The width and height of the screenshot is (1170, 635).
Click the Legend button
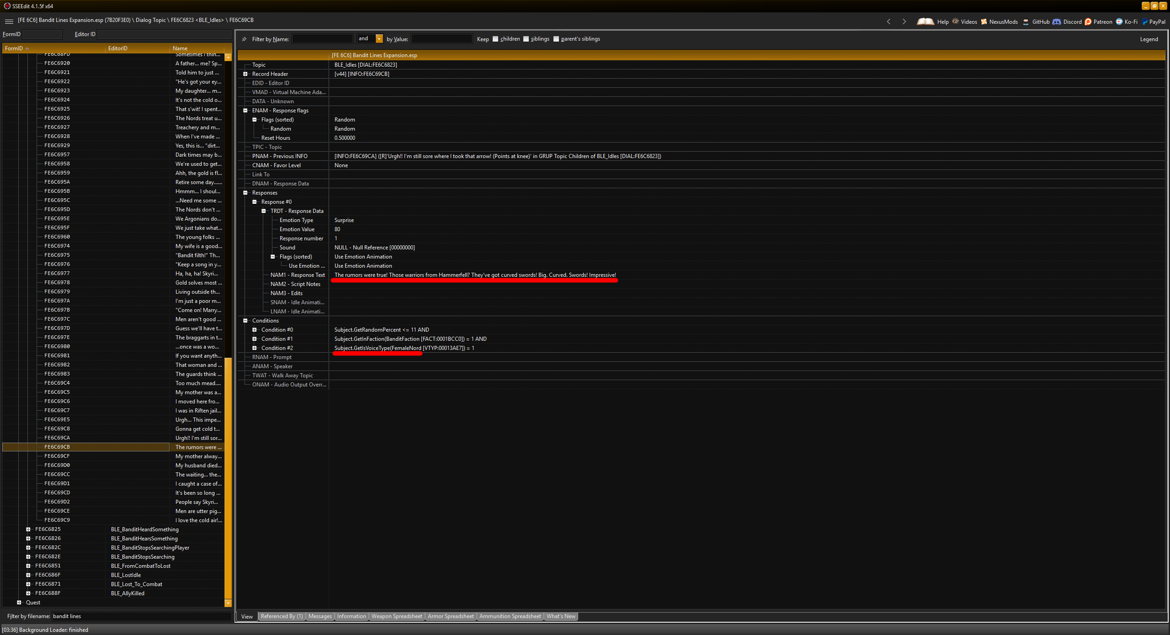point(1149,39)
